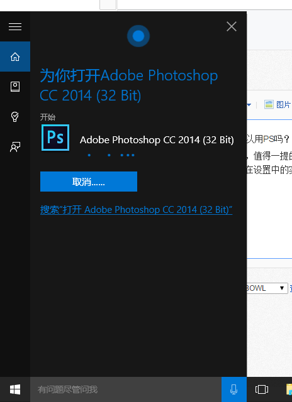Expand the dropdown arrow beside 图片
Image resolution: width=292 pixels, height=402 pixels.
(x=249, y=105)
